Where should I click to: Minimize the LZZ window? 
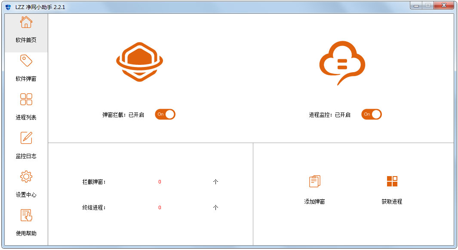pyautogui.click(x=416, y=6)
